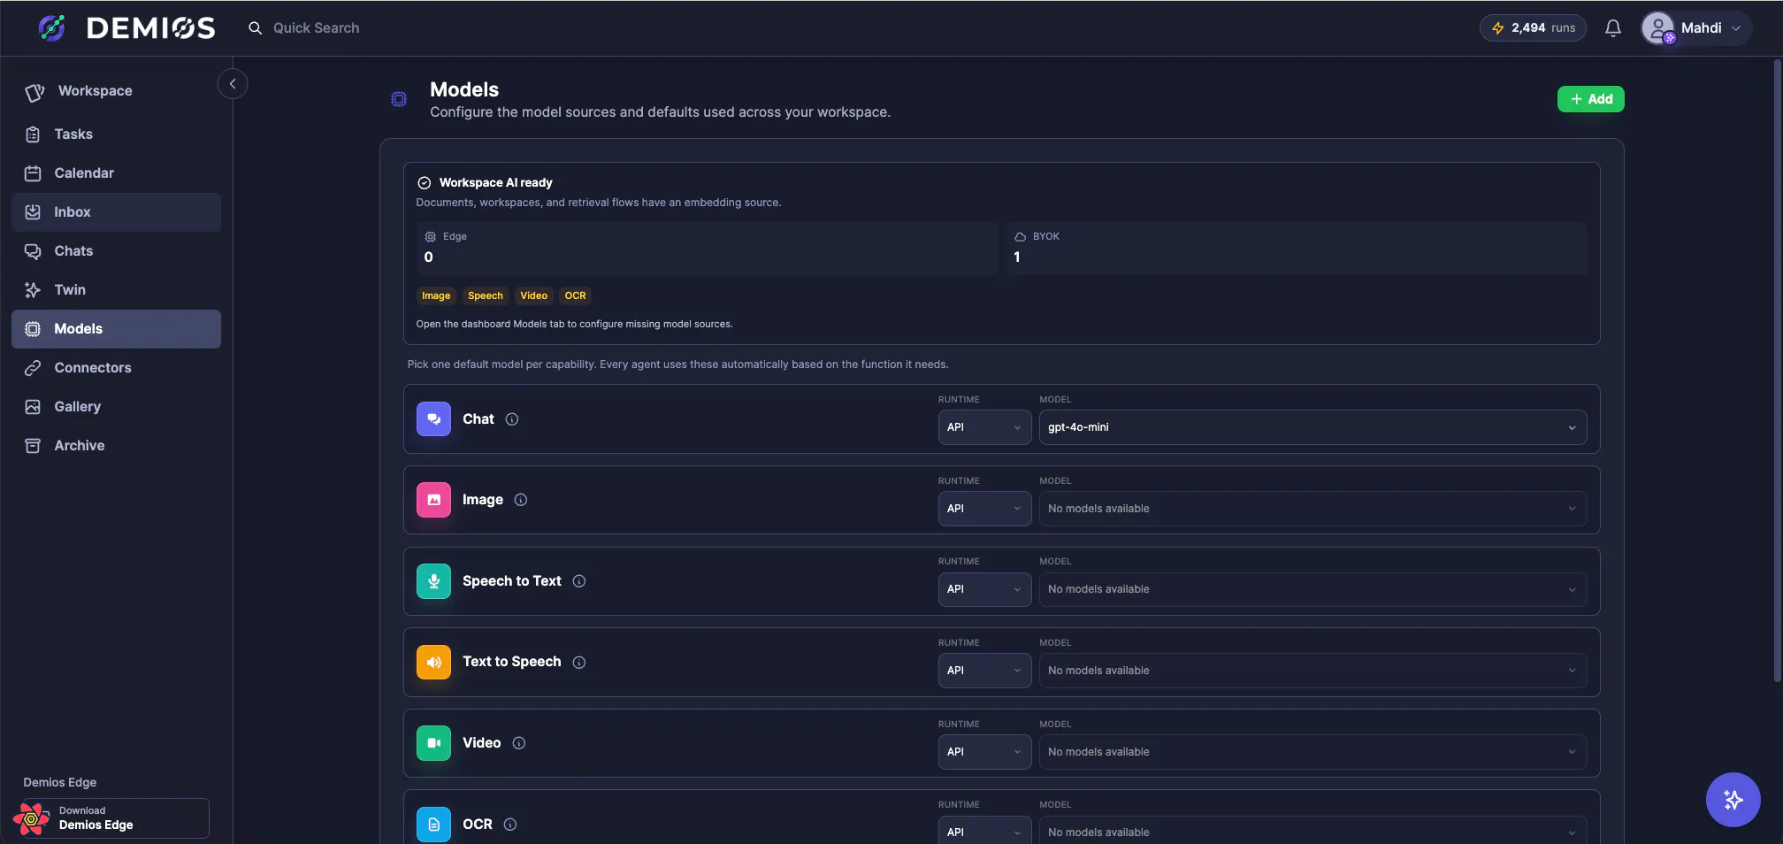Click the Video missing-source tag

533,295
